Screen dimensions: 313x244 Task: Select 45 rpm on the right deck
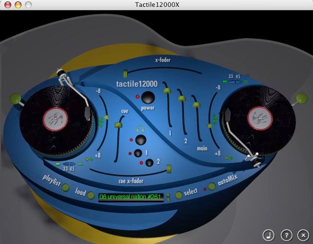pos(238,82)
